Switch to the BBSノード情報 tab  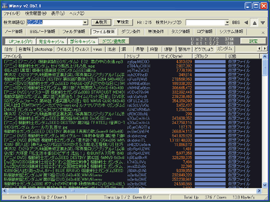[42, 31]
